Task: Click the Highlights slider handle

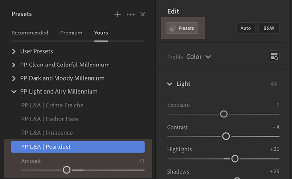Action: click(x=235, y=159)
